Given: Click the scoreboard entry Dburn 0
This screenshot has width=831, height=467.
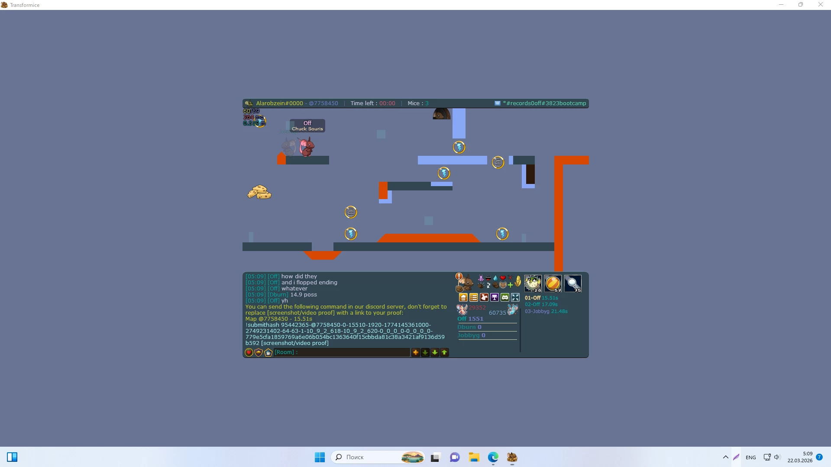Looking at the screenshot, I should pyautogui.click(x=469, y=327).
